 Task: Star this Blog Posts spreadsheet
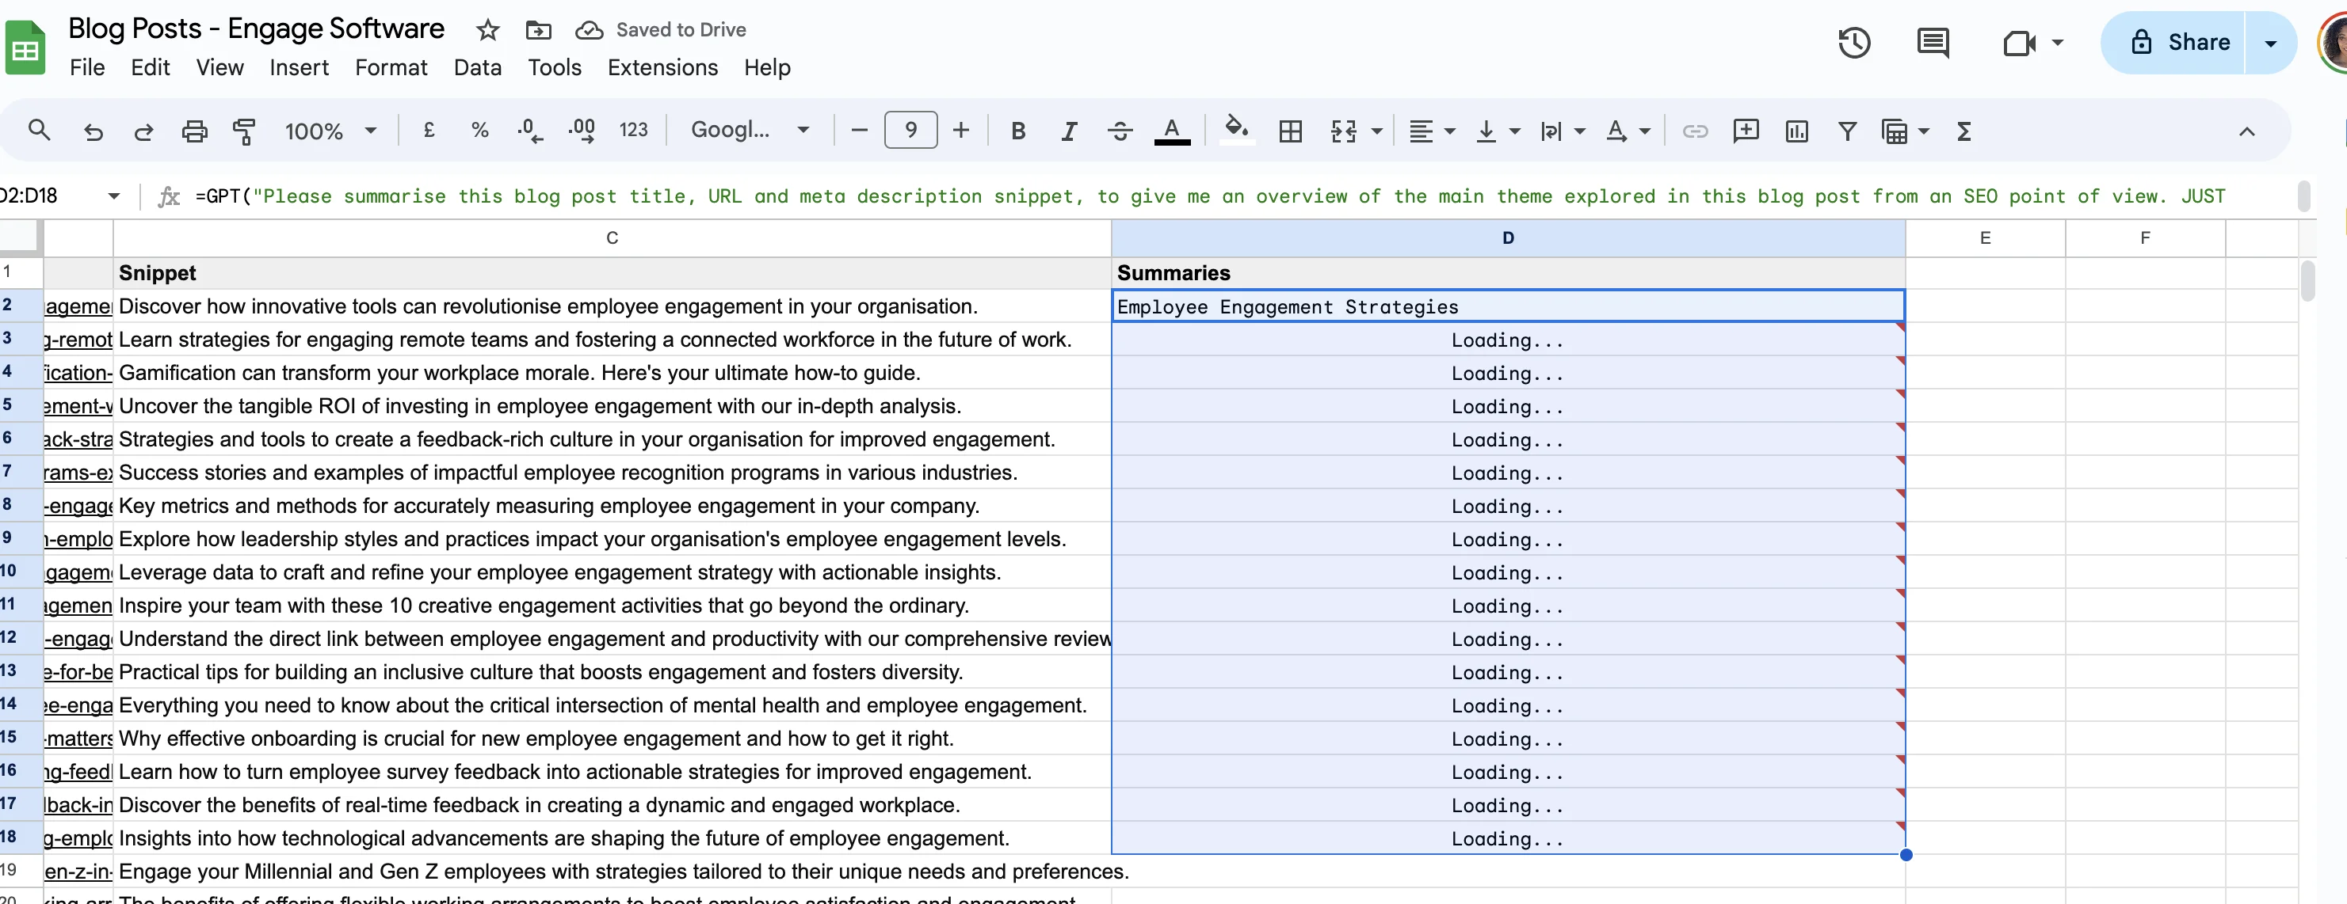[487, 30]
